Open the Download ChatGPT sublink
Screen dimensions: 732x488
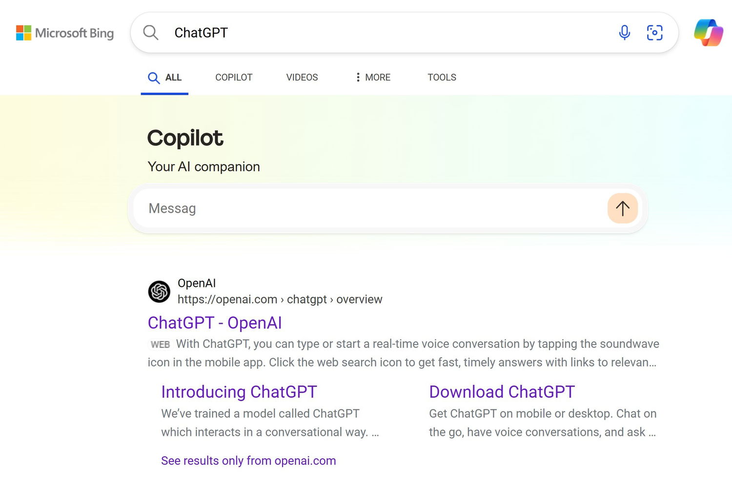(502, 392)
